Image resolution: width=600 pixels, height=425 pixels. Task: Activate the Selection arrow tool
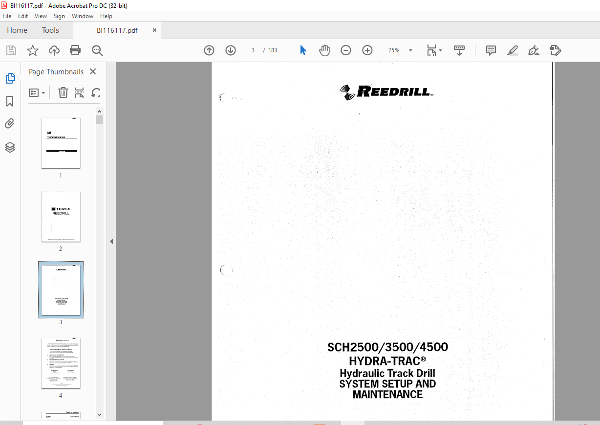pyautogui.click(x=303, y=50)
